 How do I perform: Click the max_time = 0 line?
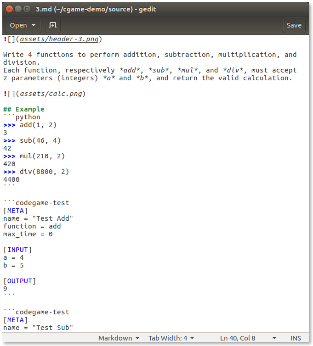click(28, 234)
